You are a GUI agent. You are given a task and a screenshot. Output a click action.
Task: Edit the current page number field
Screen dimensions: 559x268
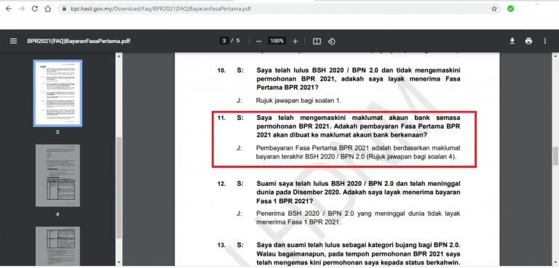(x=224, y=41)
